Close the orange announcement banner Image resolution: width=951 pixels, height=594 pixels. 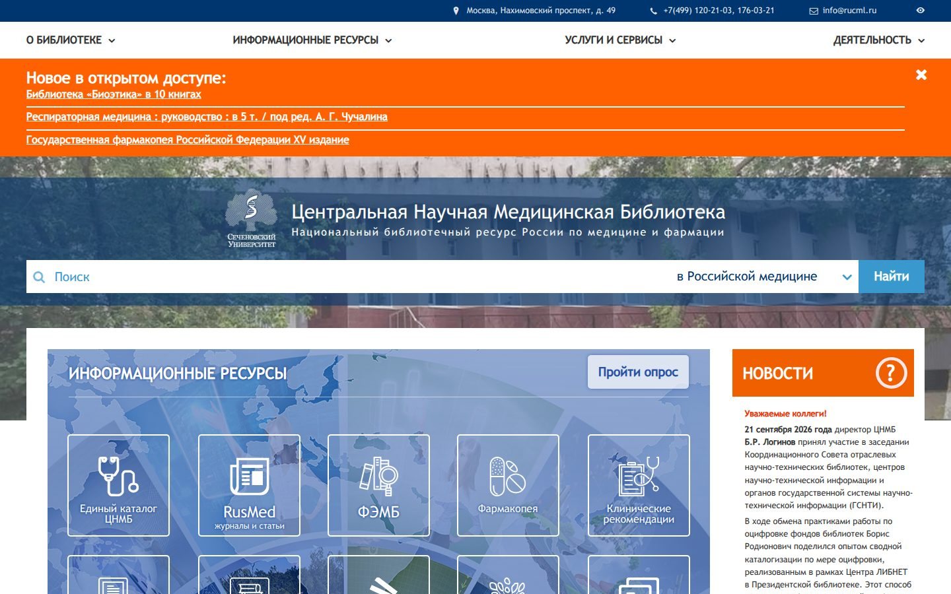(x=921, y=75)
